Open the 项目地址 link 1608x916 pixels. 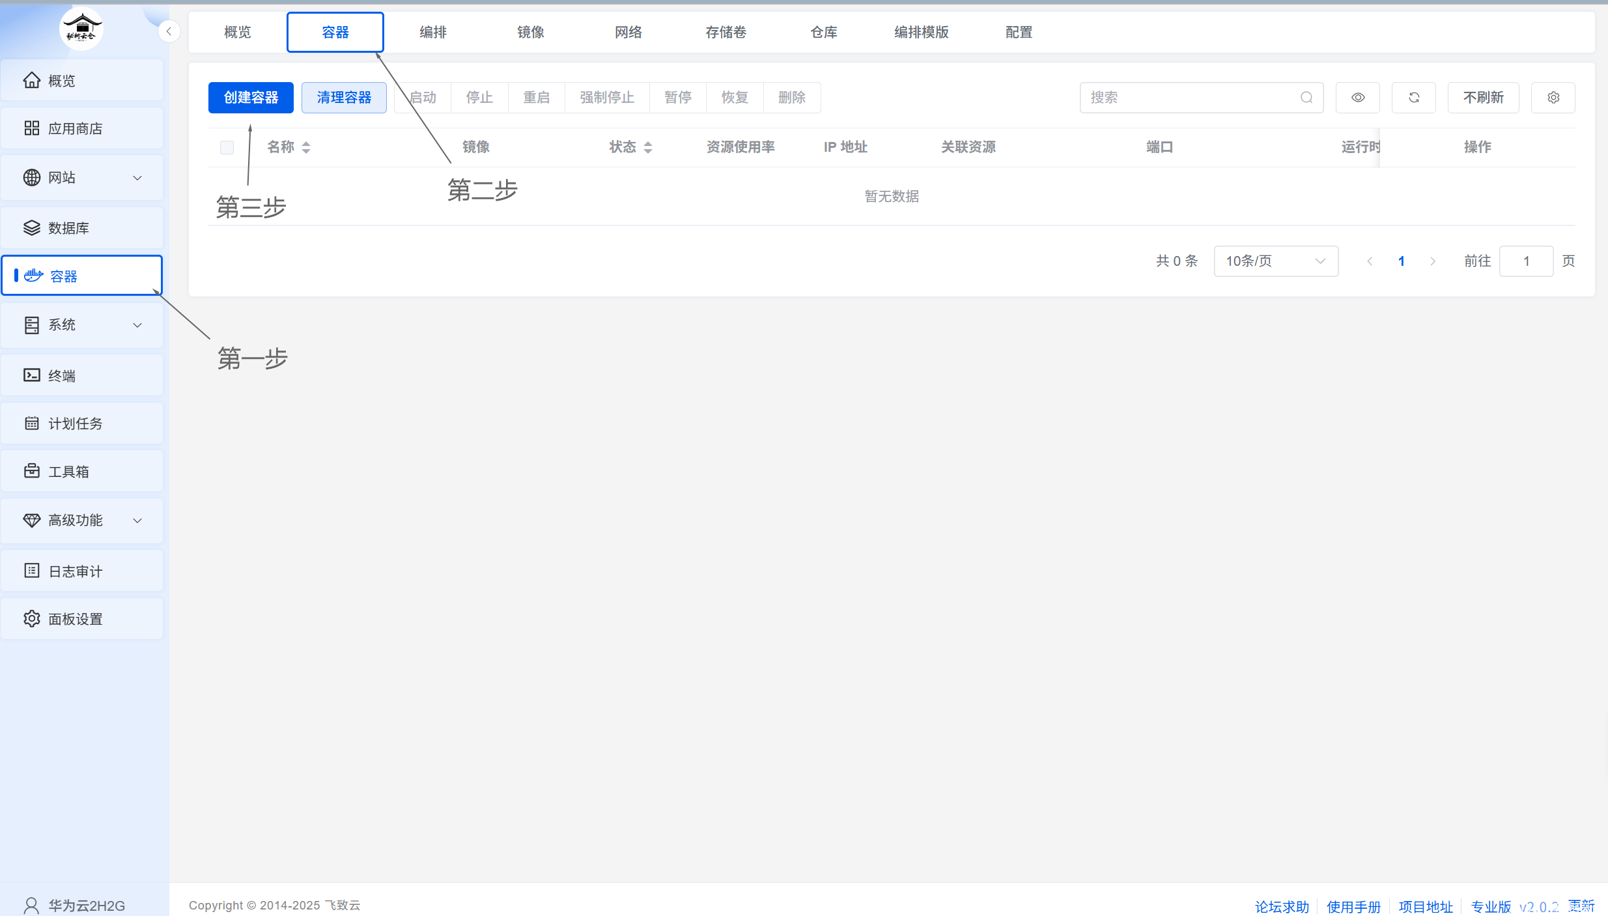(1426, 906)
